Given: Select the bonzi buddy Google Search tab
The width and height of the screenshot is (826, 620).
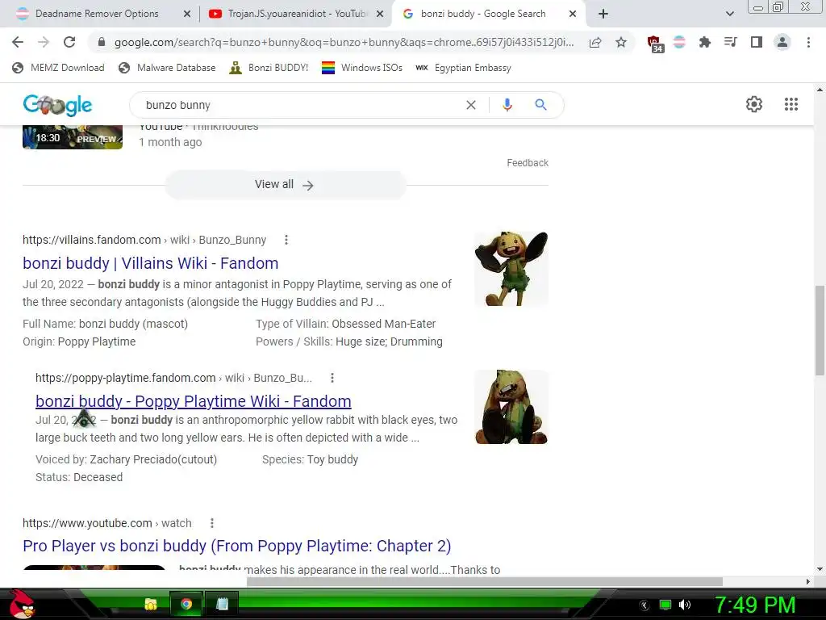Looking at the screenshot, I should pos(482,14).
